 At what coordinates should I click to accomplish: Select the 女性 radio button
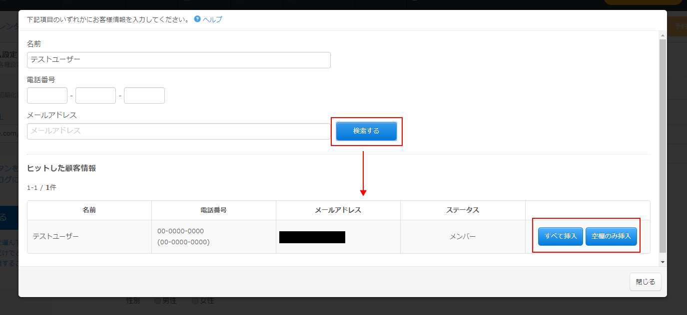[x=195, y=301]
